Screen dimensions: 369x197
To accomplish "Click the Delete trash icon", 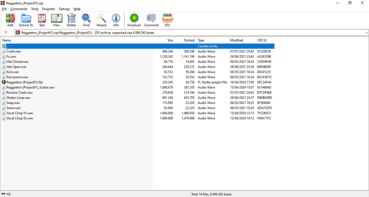I will click(71, 20).
